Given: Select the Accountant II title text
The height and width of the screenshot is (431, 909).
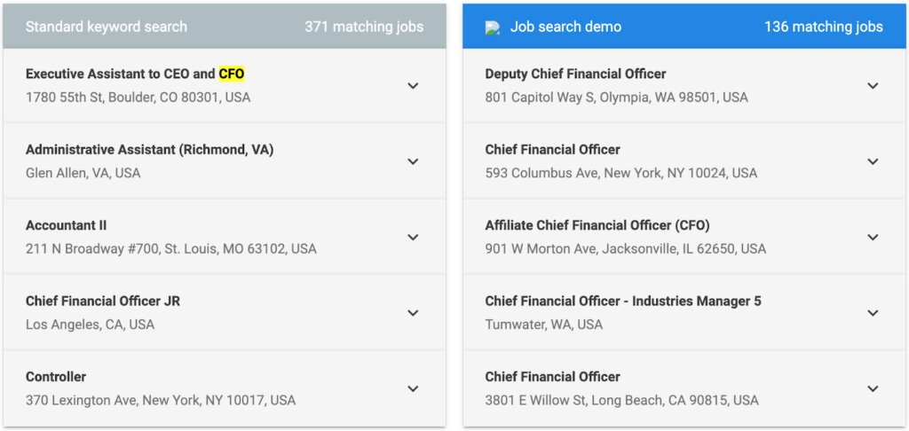Looking at the screenshot, I should coord(66,225).
